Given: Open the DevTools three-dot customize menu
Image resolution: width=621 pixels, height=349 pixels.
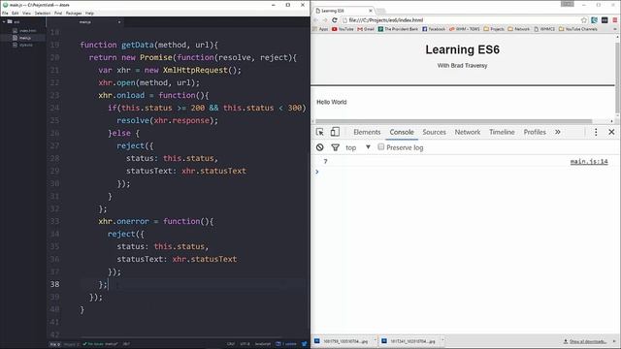Looking at the screenshot, I should pos(596,132).
